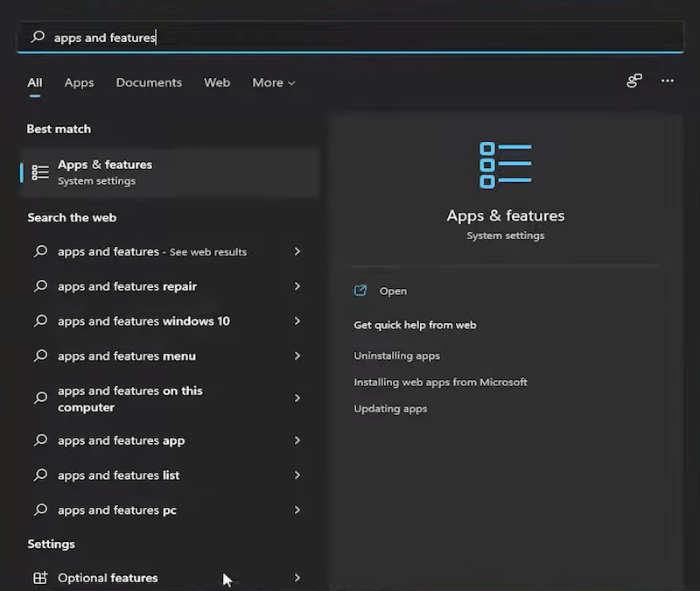Expand the 'apps and features repair' chevron
The width and height of the screenshot is (700, 591).
[x=297, y=286]
